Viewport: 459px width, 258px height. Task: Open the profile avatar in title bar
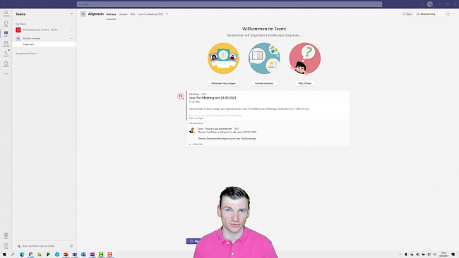click(x=430, y=4)
